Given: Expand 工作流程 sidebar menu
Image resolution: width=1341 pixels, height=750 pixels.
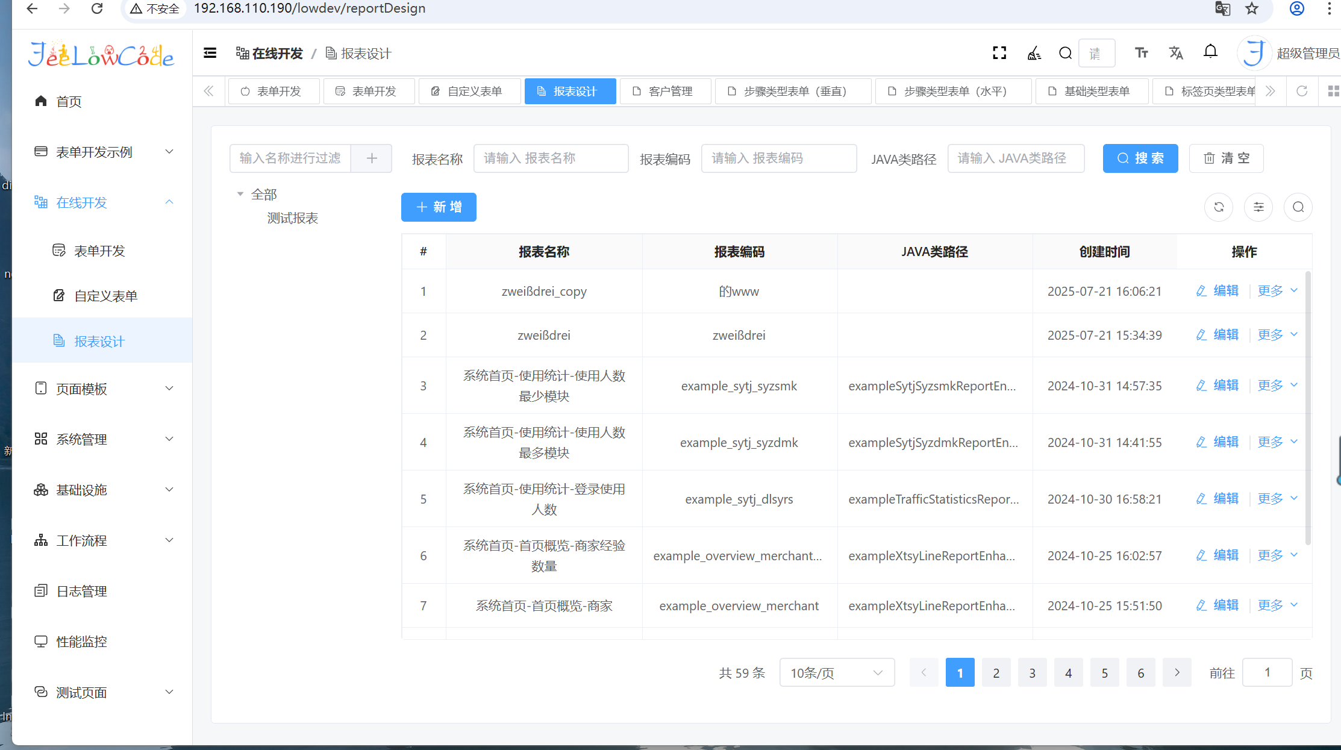Looking at the screenshot, I should coord(102,540).
